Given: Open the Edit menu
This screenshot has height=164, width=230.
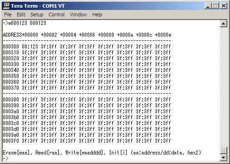Looking at the screenshot, I should tap(21, 14).
